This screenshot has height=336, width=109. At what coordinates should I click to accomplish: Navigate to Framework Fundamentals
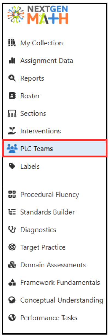click(60, 283)
